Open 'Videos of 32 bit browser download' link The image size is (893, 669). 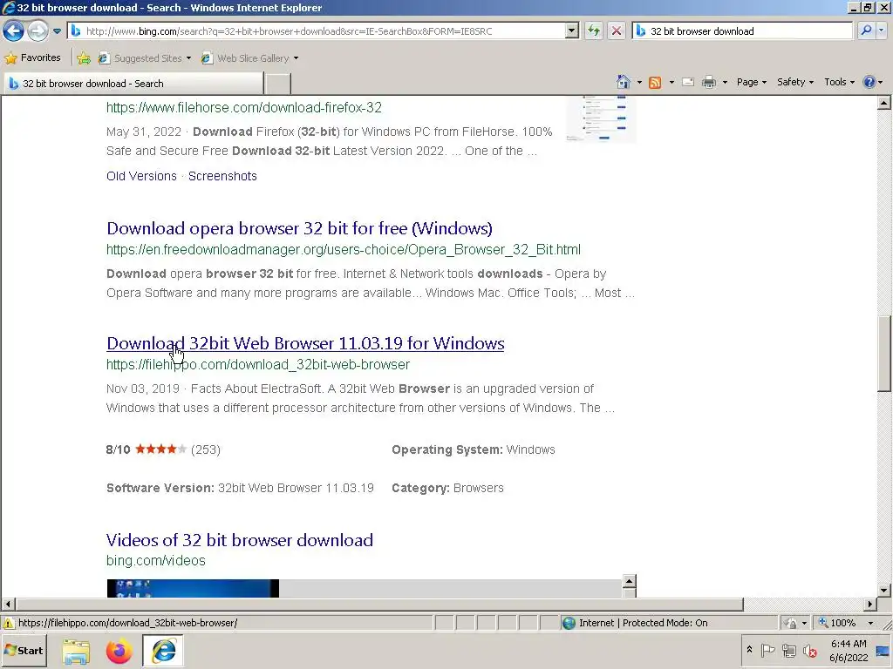[x=240, y=540]
